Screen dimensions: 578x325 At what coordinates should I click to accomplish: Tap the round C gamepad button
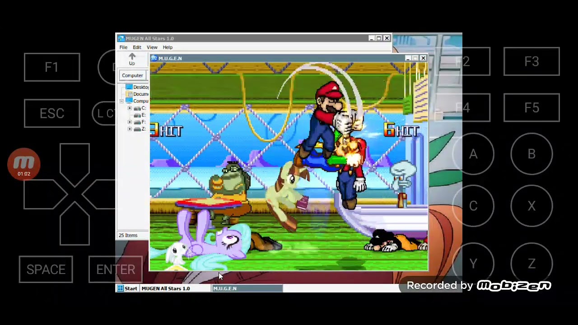tap(473, 206)
